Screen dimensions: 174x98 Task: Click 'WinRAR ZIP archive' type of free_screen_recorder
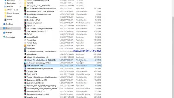point(83,23)
